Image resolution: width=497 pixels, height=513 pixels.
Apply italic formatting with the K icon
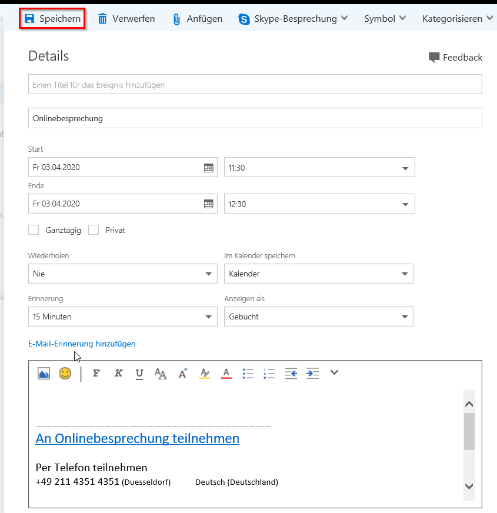tap(118, 374)
